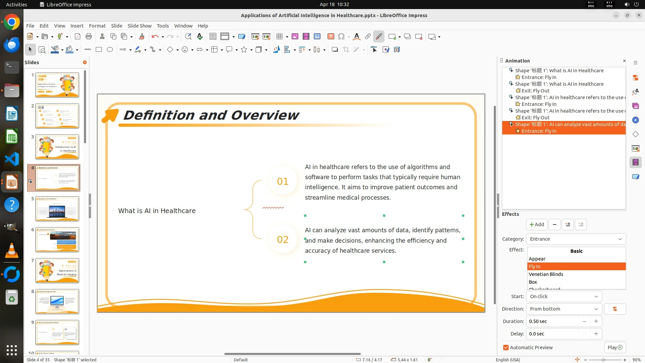Click the Display Grid toolbar icon
645x363 pixels.
tap(213, 37)
